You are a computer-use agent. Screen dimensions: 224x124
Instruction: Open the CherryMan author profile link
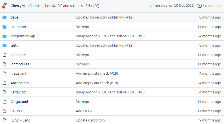(19, 6)
